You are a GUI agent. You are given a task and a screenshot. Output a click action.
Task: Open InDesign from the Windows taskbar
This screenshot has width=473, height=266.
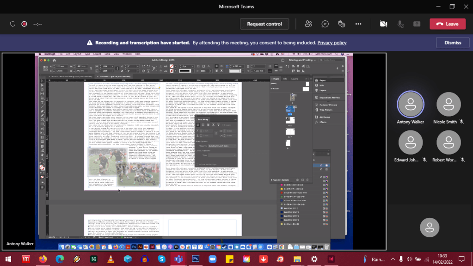tap(331, 259)
